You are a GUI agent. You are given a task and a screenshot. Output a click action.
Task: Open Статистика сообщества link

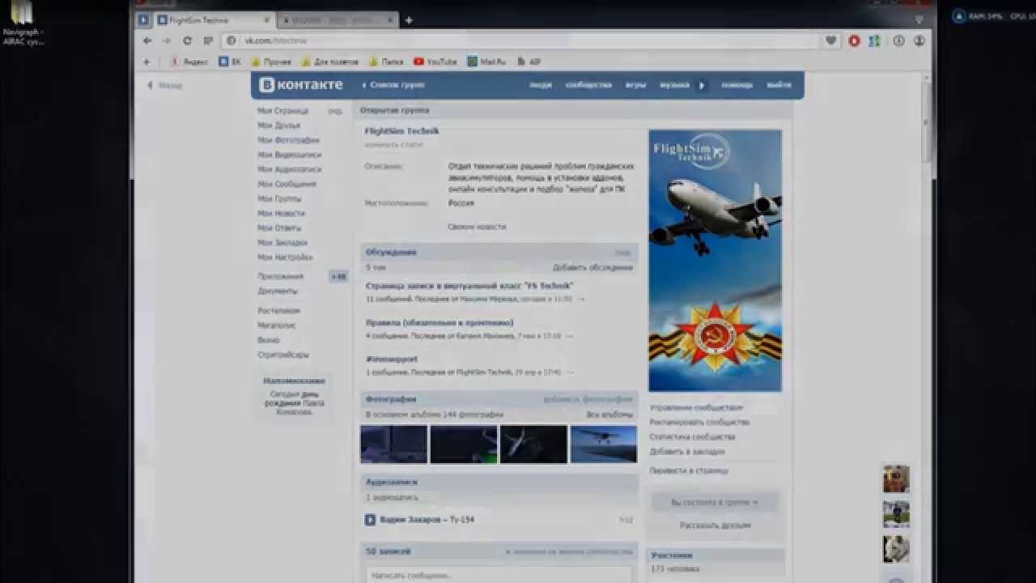[x=692, y=437]
